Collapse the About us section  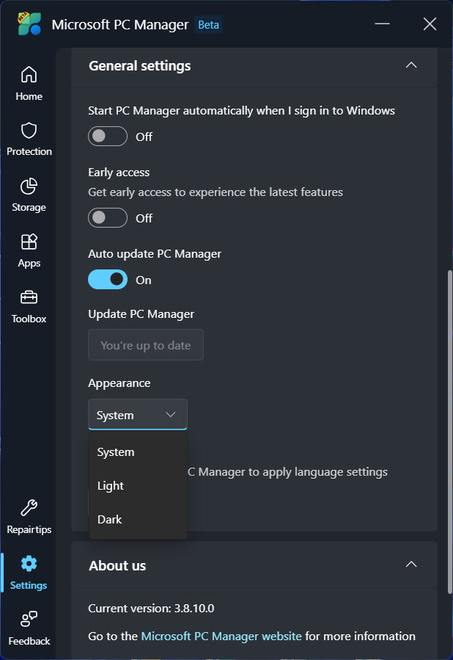(411, 565)
